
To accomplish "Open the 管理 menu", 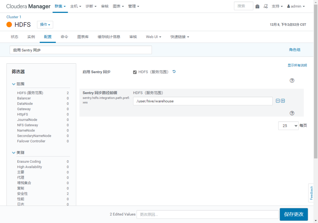I will [134, 6].
